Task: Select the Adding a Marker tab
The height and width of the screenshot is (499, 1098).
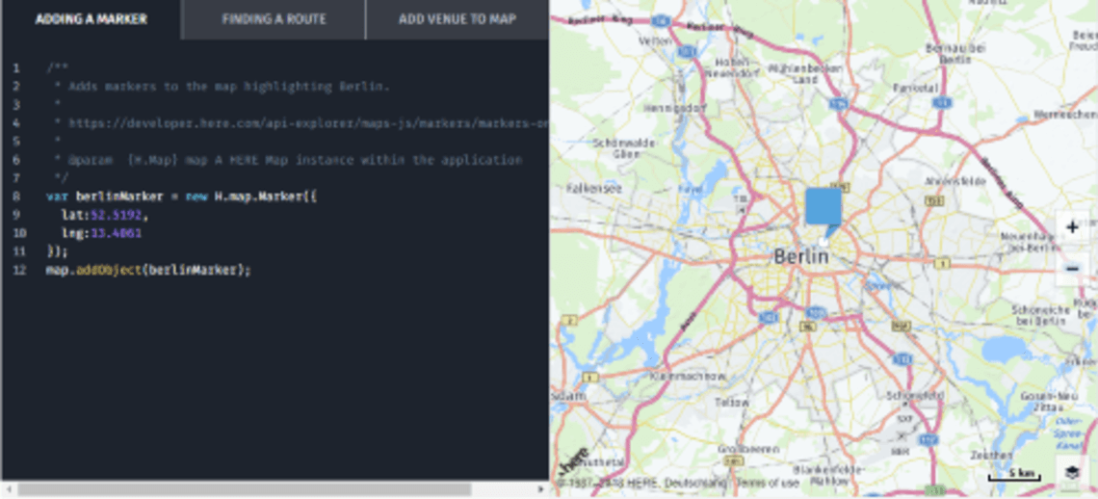Action: (x=91, y=19)
